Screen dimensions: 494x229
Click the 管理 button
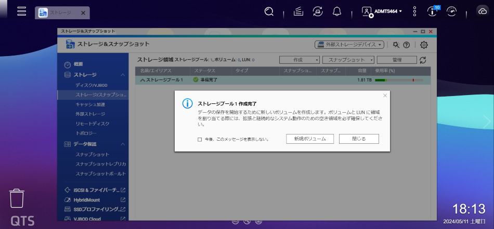[397, 60]
